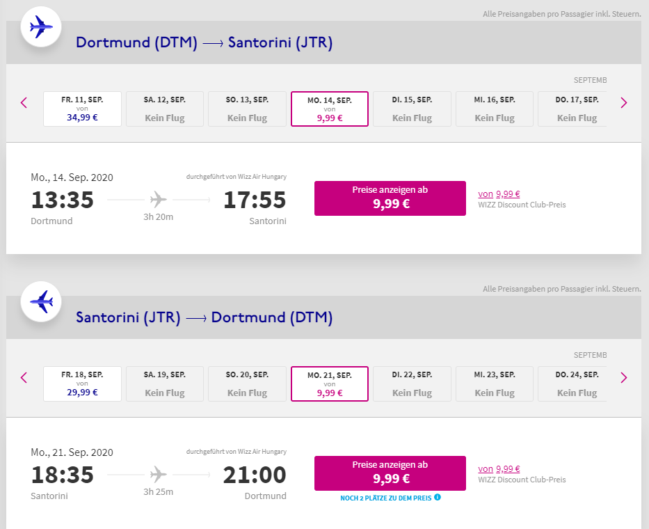Show earlier return dates with left arrow
This screenshot has height=529, width=649.
pos(24,378)
